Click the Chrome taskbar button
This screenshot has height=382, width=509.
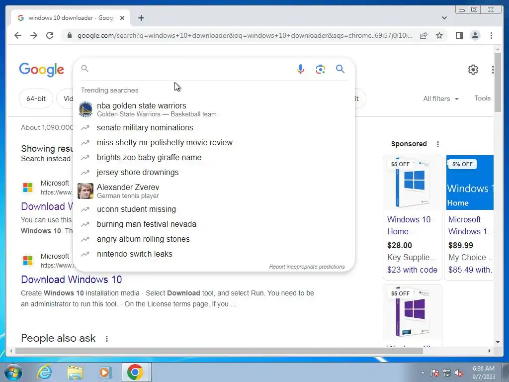pos(135,372)
